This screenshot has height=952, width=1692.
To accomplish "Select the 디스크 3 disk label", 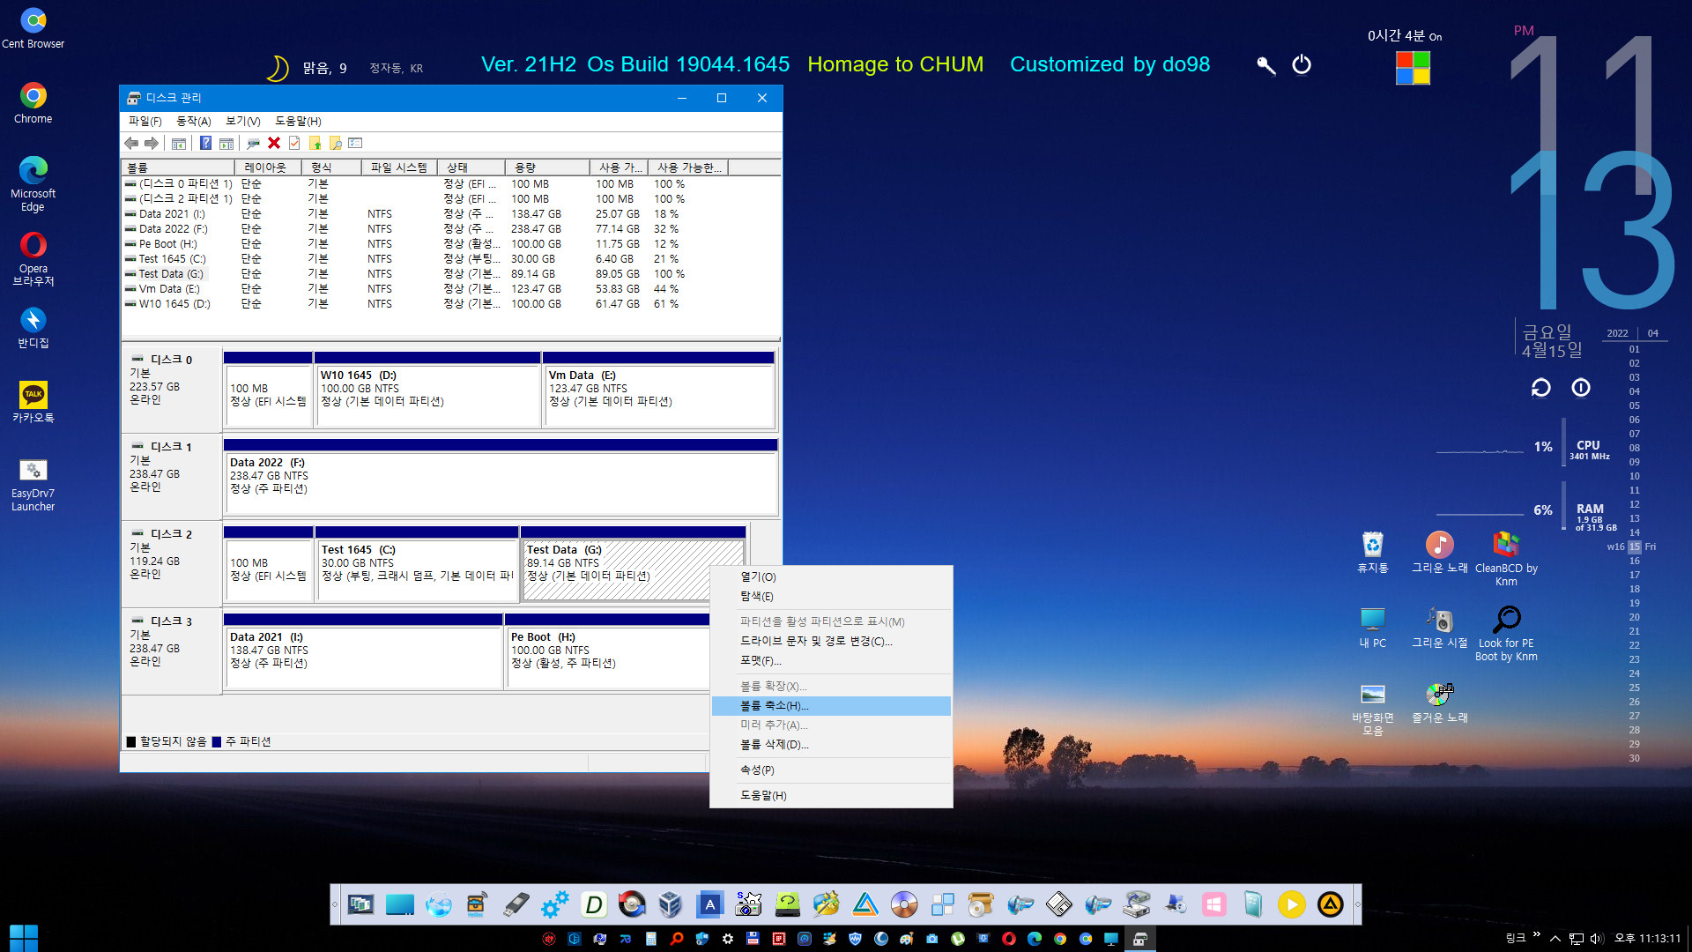I will pyautogui.click(x=171, y=651).
